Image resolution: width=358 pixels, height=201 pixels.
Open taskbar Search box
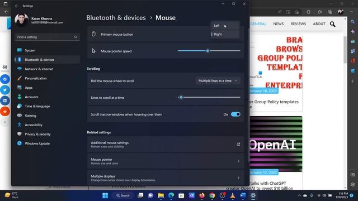click(123, 195)
